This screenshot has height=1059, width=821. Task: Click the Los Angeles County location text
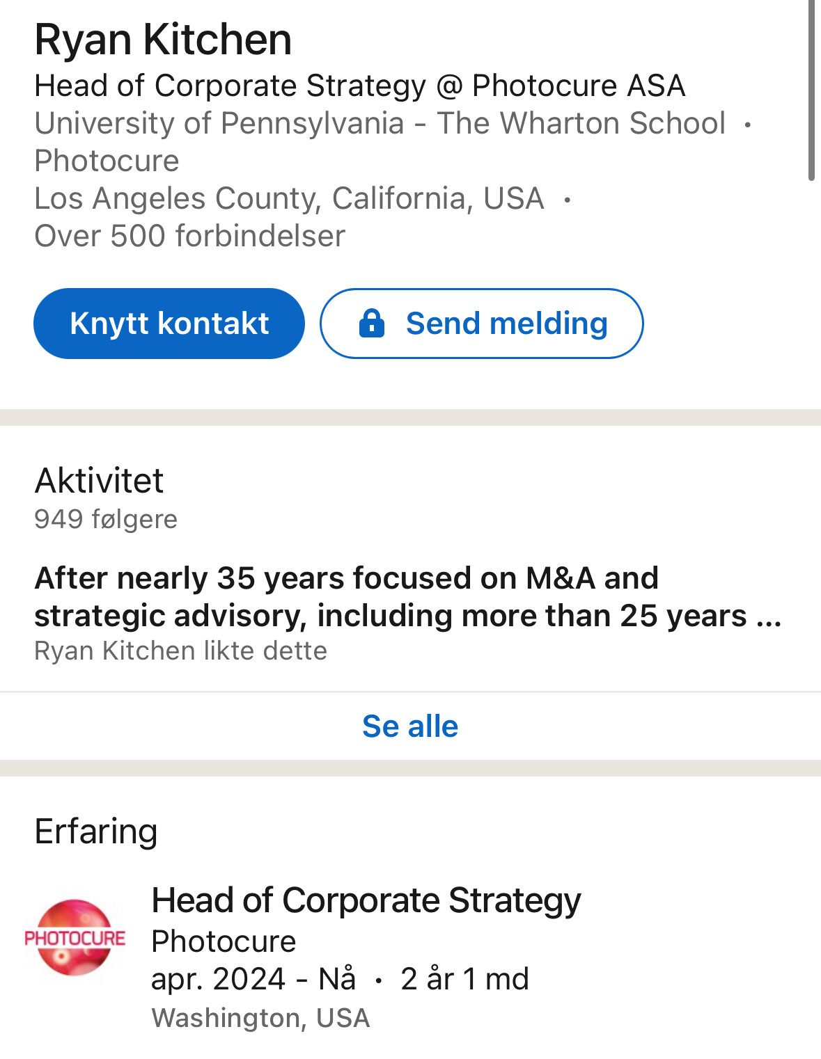click(x=288, y=198)
